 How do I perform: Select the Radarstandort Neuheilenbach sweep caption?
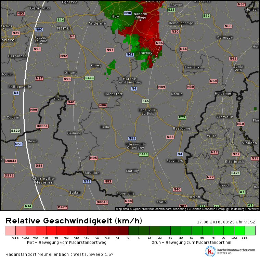60,255
